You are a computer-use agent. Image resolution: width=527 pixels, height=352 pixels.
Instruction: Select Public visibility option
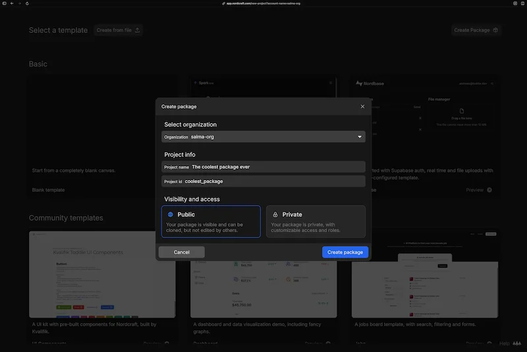click(x=211, y=221)
